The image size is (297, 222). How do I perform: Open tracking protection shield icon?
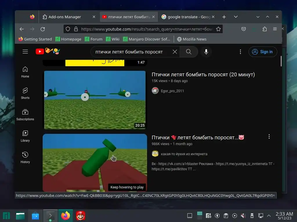[68, 29]
